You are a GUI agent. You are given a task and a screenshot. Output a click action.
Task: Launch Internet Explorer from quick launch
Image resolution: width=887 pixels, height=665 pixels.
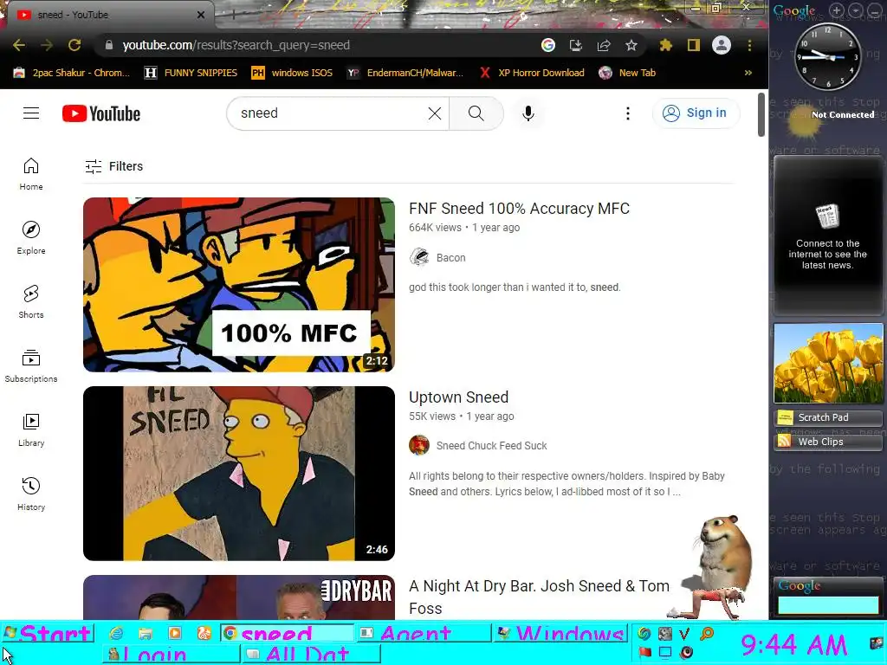coord(116,633)
